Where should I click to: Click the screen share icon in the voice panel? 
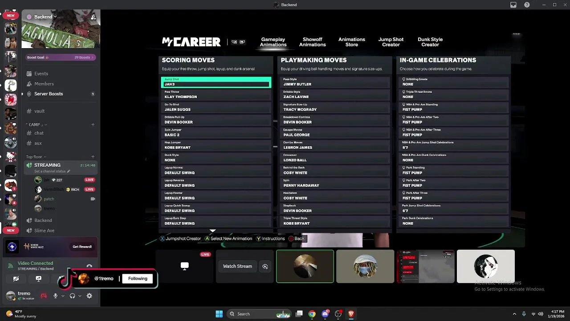click(x=39, y=279)
